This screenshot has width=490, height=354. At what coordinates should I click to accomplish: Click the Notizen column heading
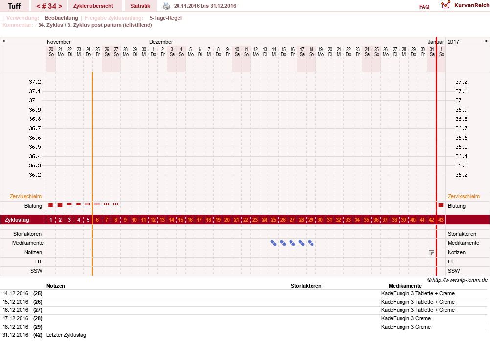56,286
